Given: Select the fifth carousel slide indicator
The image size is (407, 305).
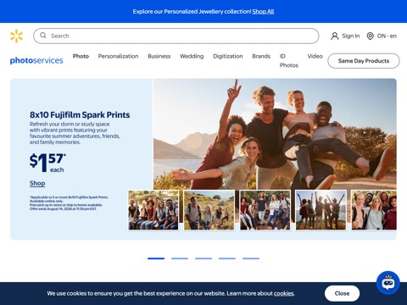Looking at the screenshot, I should 251,258.
